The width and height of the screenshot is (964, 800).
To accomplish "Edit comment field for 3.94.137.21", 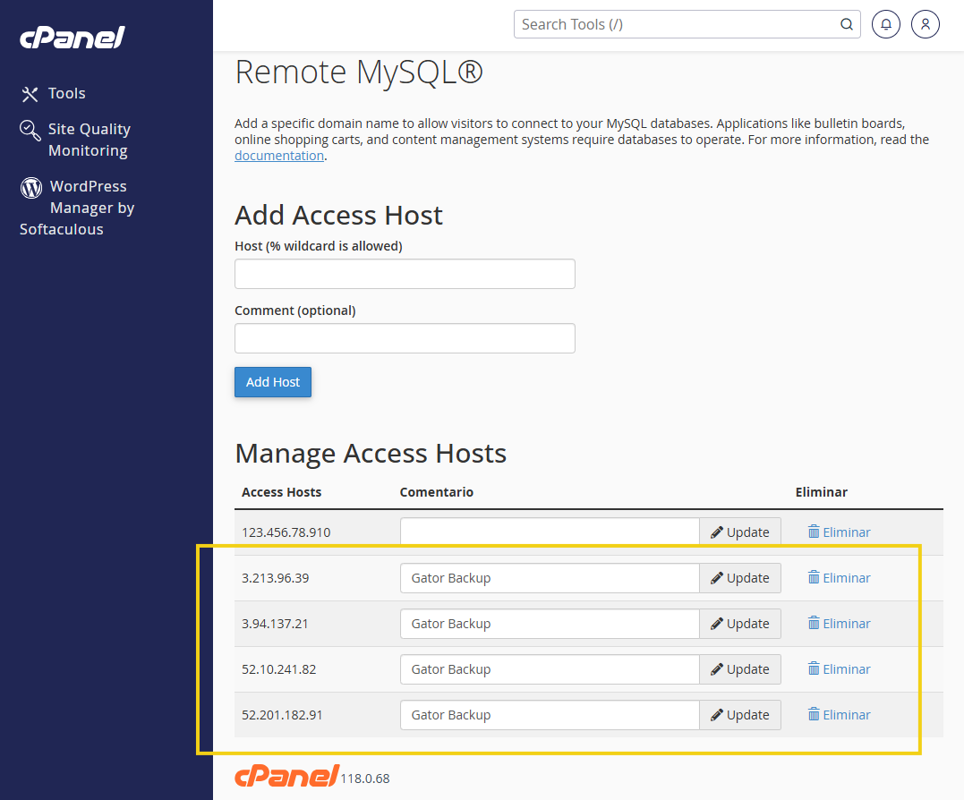I will coord(550,624).
